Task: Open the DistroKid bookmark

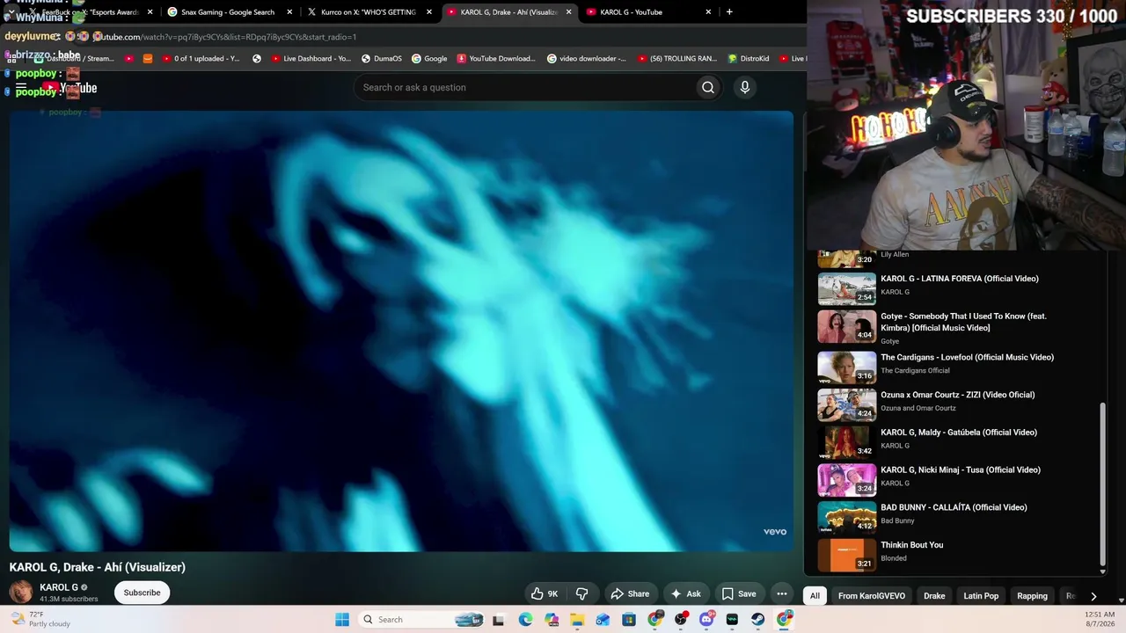Action: pos(749,59)
